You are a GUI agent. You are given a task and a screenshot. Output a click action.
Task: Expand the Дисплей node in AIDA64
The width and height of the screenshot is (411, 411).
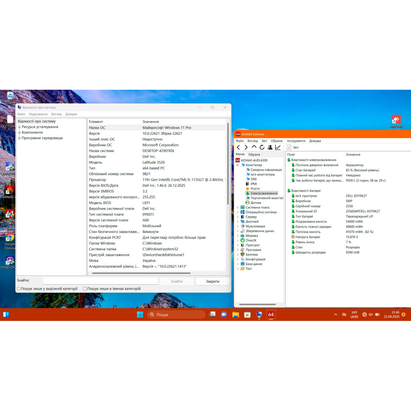point(238,222)
